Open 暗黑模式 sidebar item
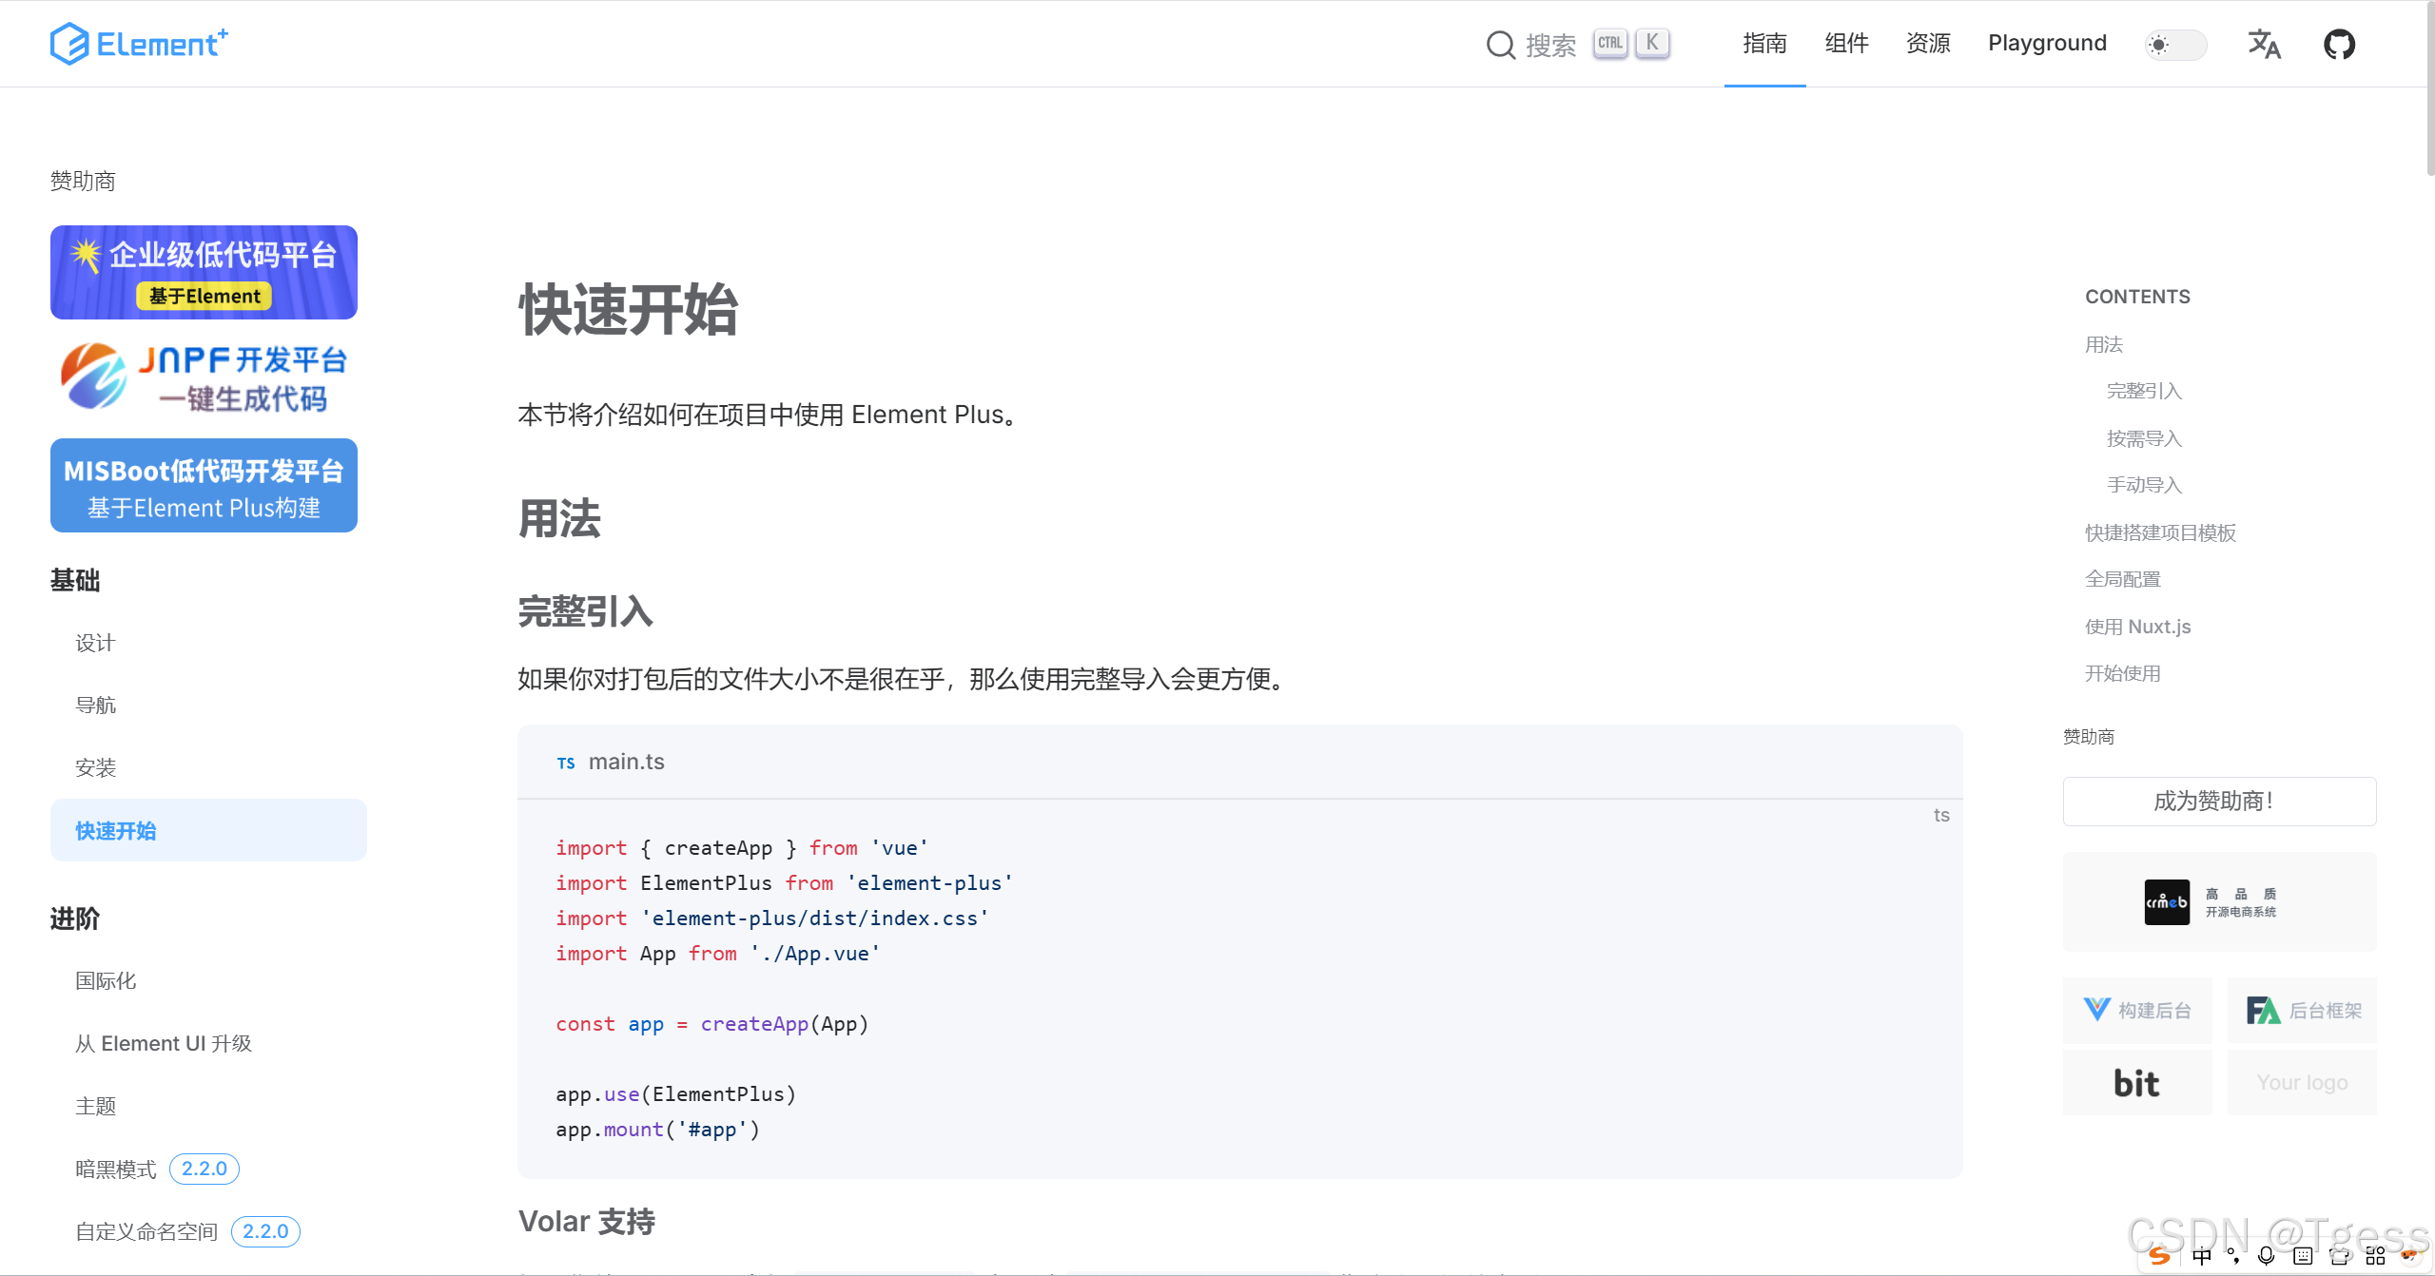The width and height of the screenshot is (2435, 1276). point(116,1169)
